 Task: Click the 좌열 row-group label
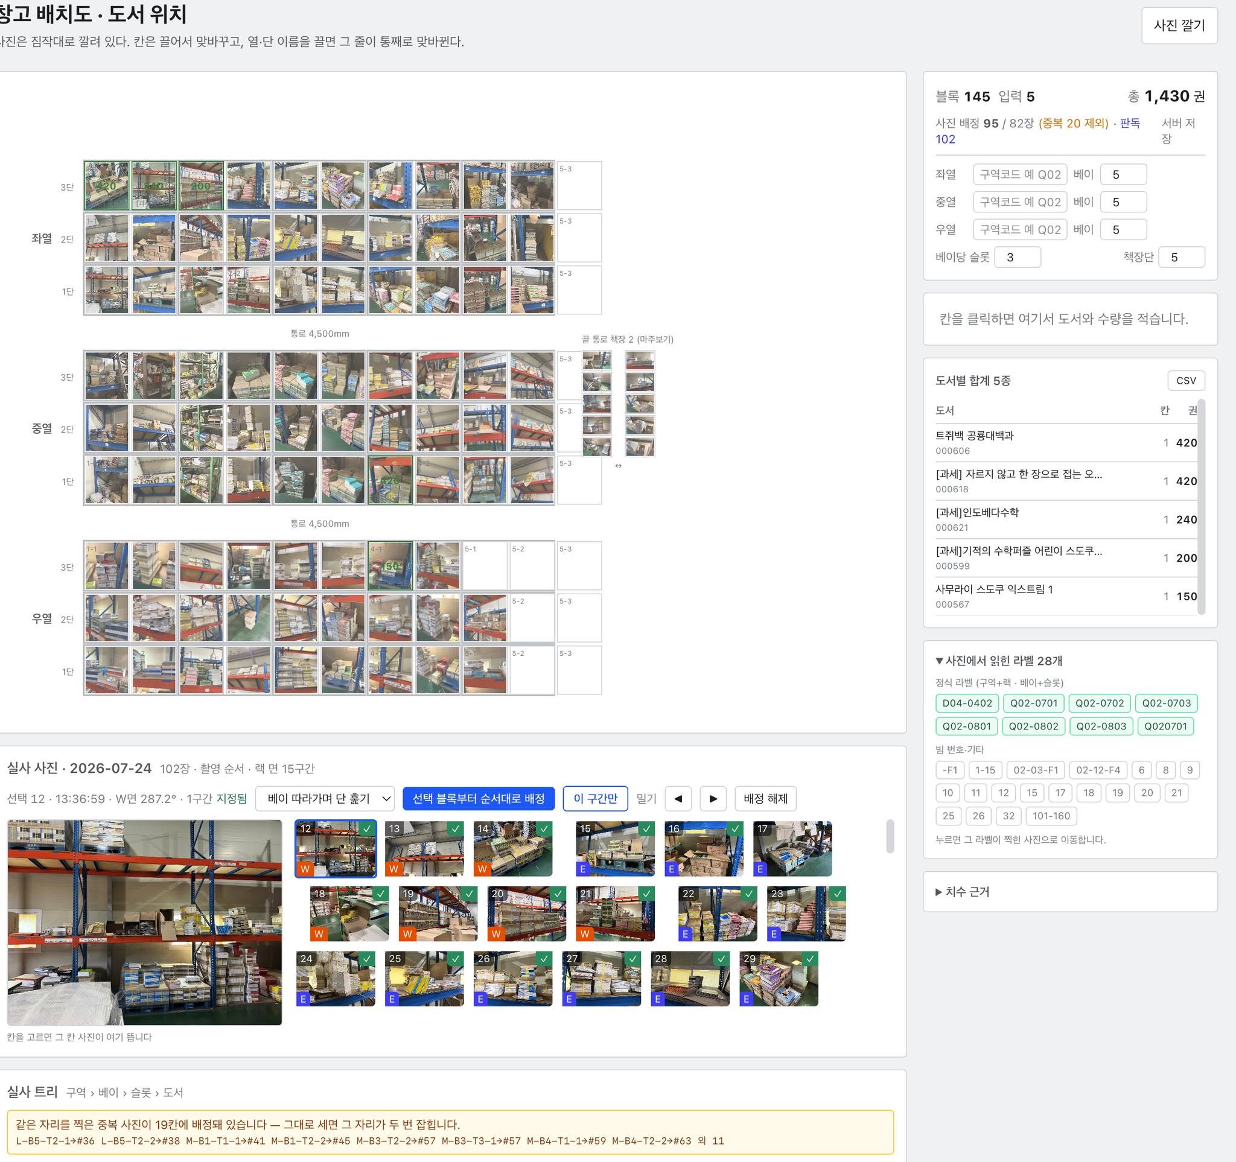pyautogui.click(x=42, y=238)
